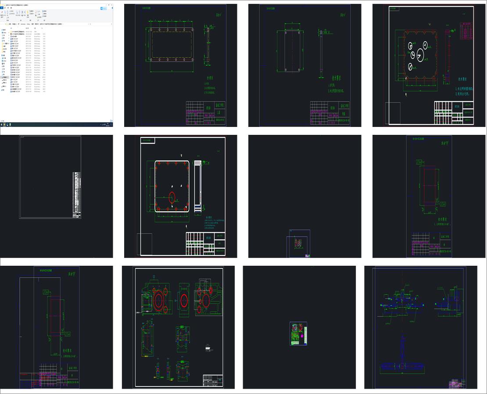Screen dimensions: 487x394
Task: Open the File Explorer window screenshot thumbnail
Action: [57, 65]
